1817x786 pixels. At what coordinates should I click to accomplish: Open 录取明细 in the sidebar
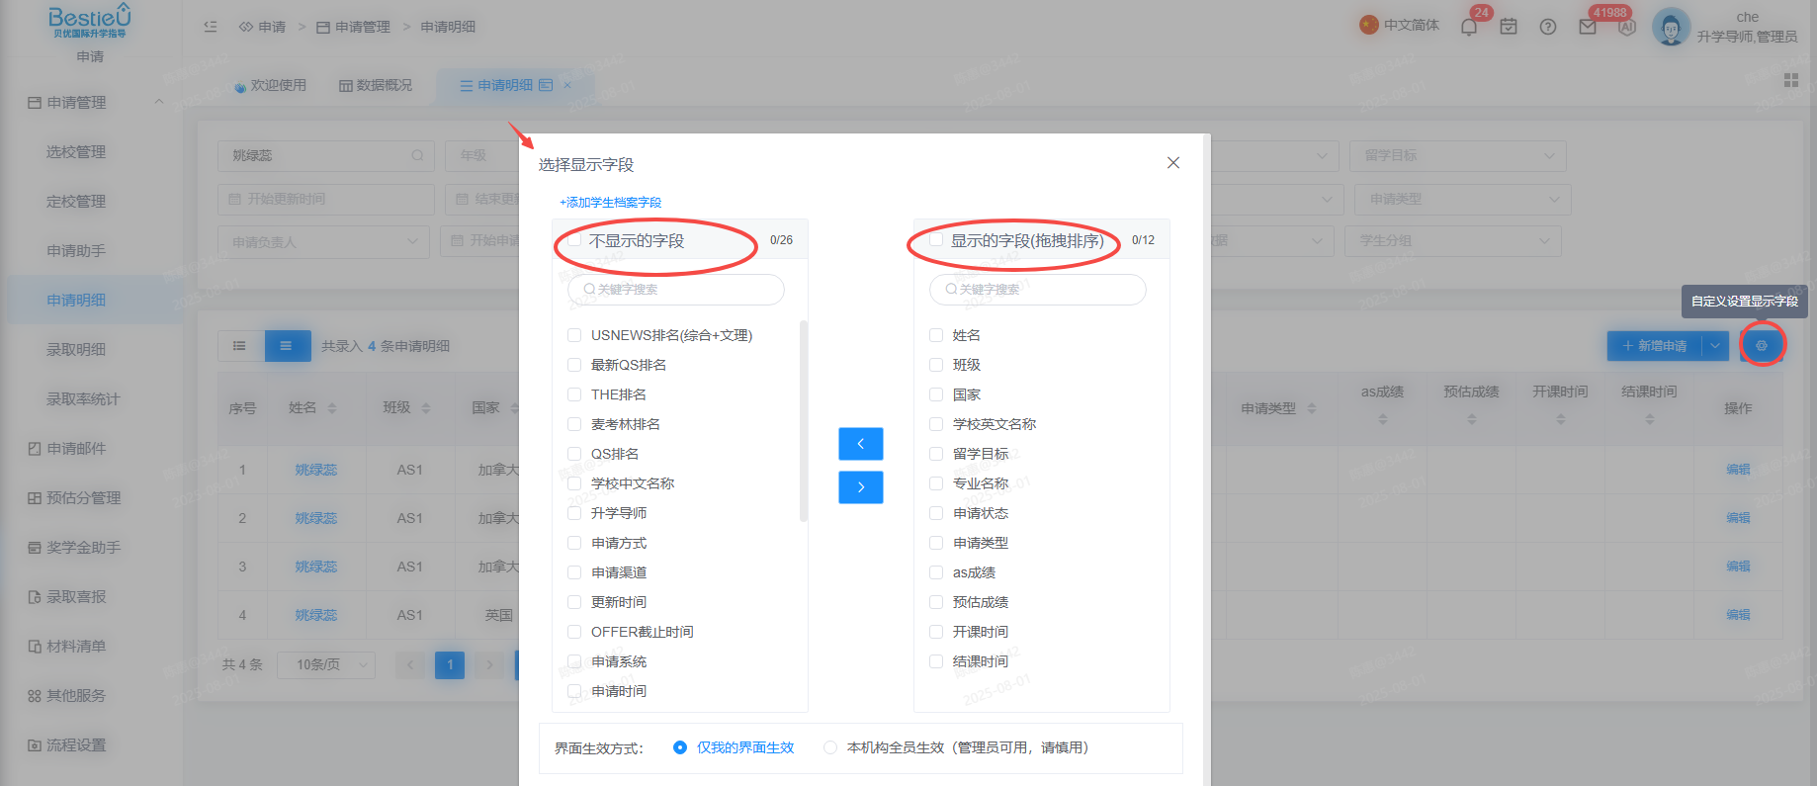(76, 349)
